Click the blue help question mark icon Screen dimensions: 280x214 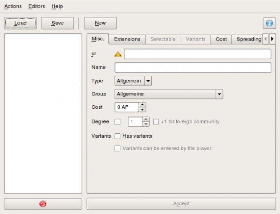(269, 23)
